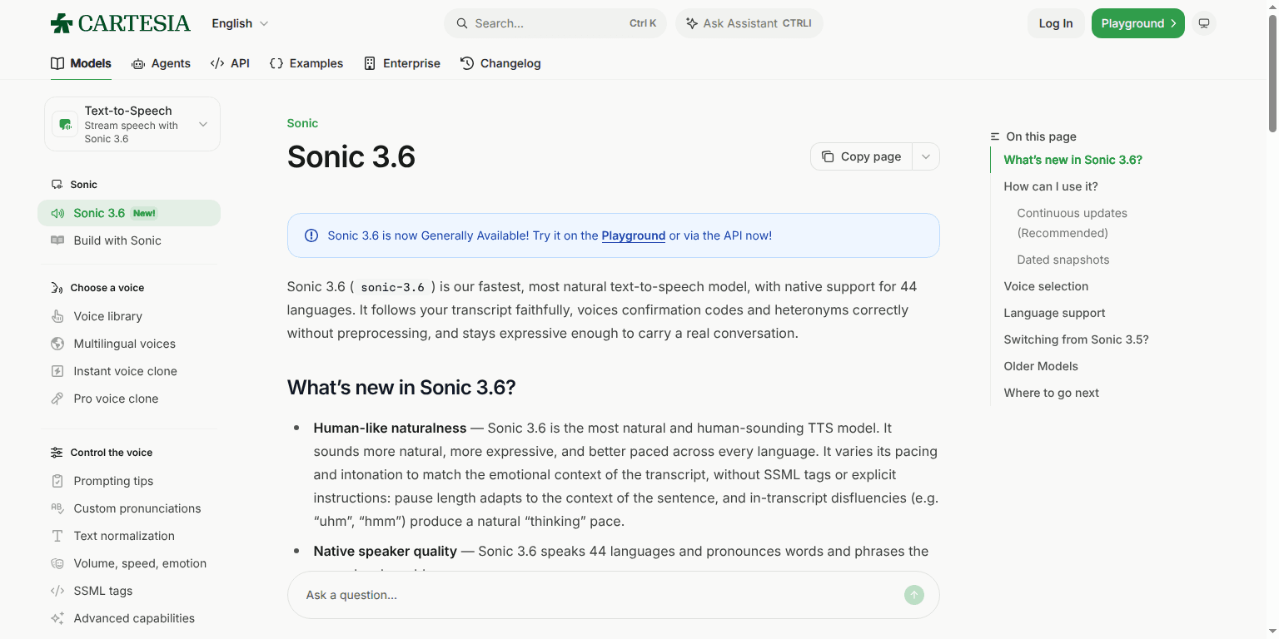Send the question with the arrow button
Image resolution: width=1279 pixels, height=639 pixels.
[x=914, y=595]
